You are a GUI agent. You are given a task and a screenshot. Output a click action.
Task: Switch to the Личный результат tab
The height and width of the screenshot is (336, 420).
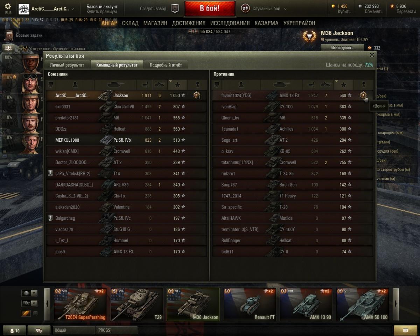pos(67,65)
